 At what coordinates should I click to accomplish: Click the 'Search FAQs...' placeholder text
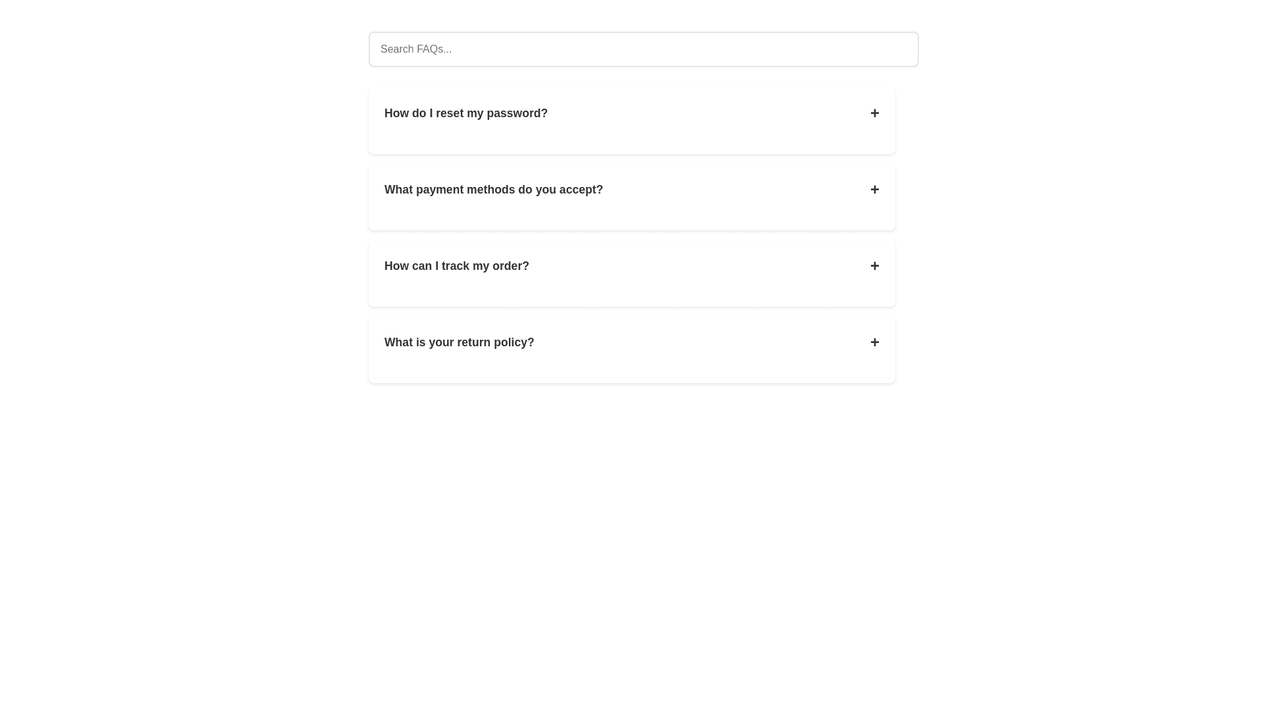[416, 49]
